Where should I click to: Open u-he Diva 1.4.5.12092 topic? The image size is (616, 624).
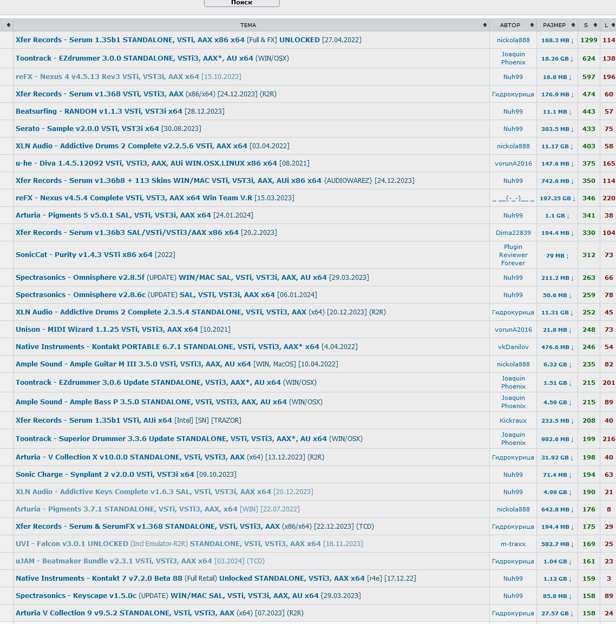162,163
